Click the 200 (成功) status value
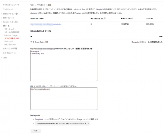The width and height of the screenshot is (164, 134). point(150,24)
